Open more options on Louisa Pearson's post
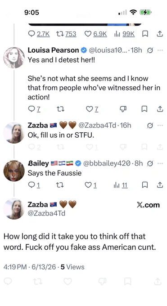Viewport: 167px width, 306px height. click(160, 50)
